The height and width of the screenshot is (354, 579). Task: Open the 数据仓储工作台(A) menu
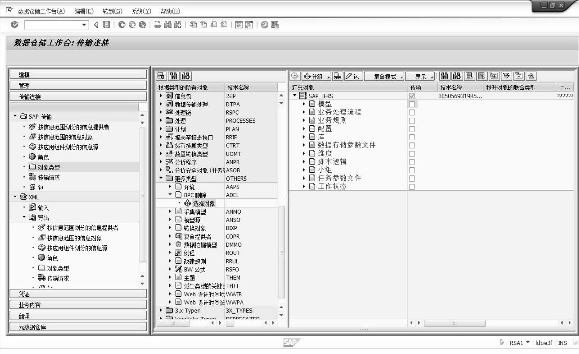tap(41, 11)
